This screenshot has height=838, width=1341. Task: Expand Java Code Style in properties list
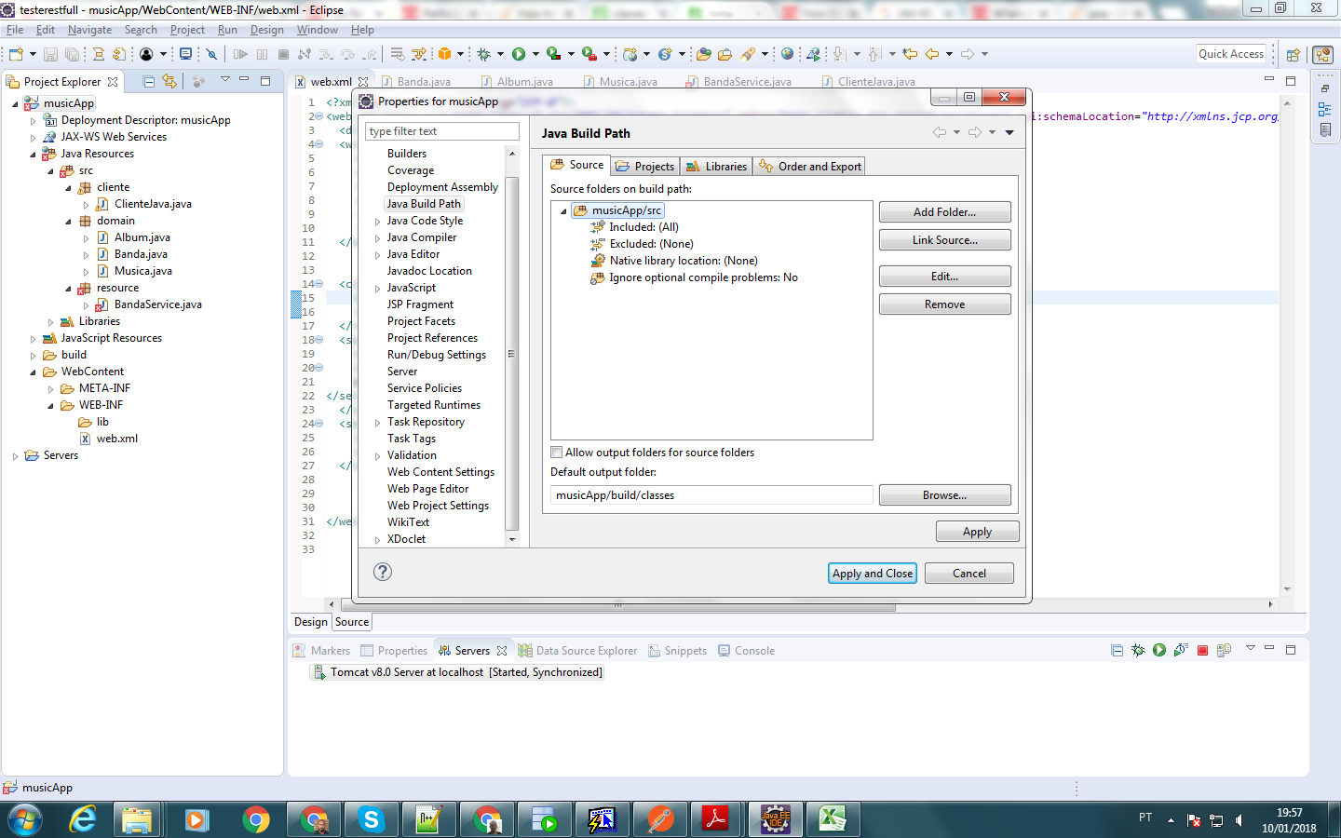pos(377,222)
